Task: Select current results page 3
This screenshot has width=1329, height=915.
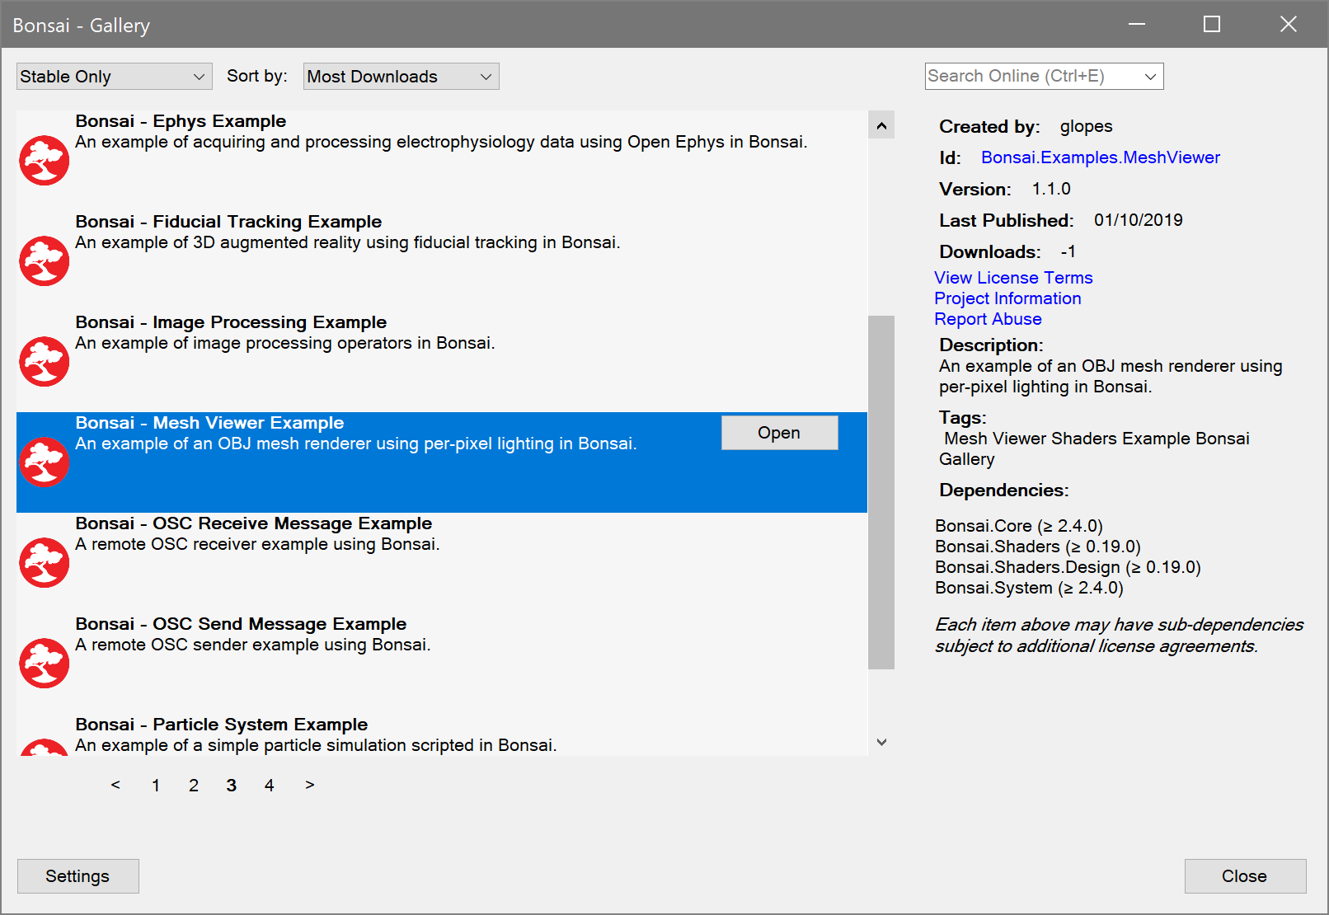Action: [x=232, y=786]
